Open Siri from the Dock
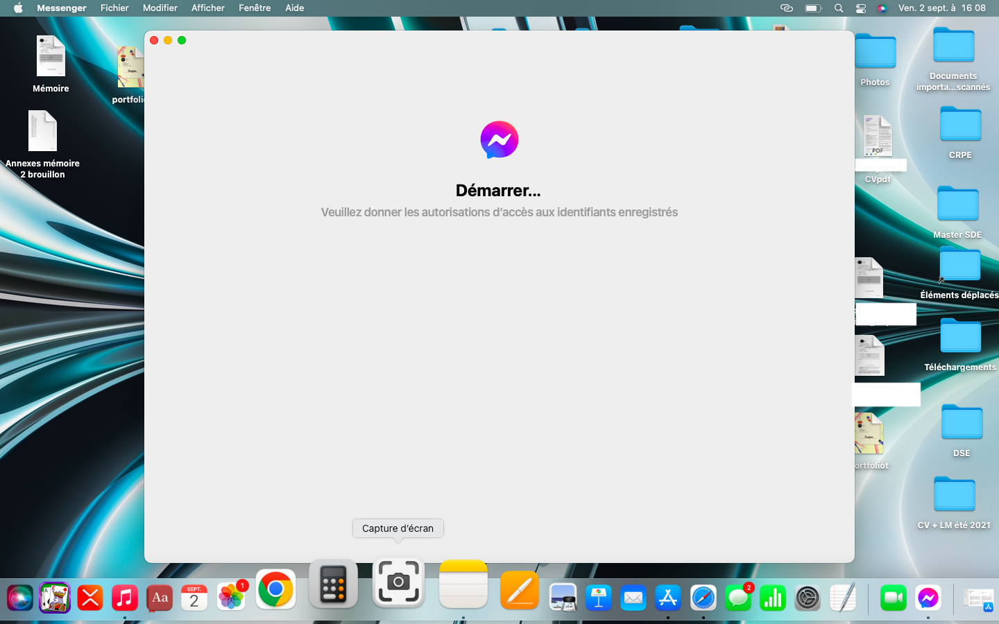Viewport: 999px width, 624px height. (x=20, y=598)
